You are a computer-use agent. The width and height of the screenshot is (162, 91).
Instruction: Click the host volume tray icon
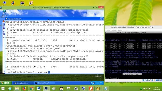click(149, 89)
